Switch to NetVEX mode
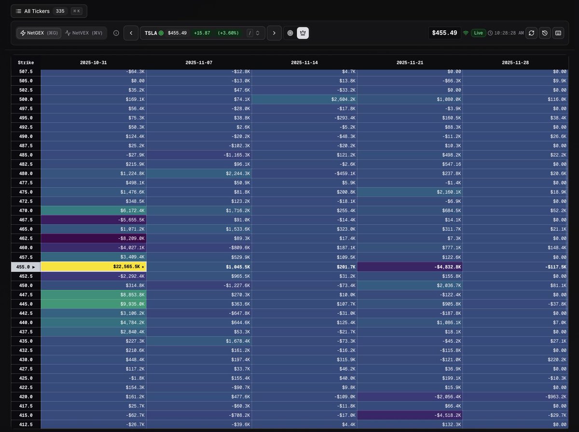 click(83, 33)
